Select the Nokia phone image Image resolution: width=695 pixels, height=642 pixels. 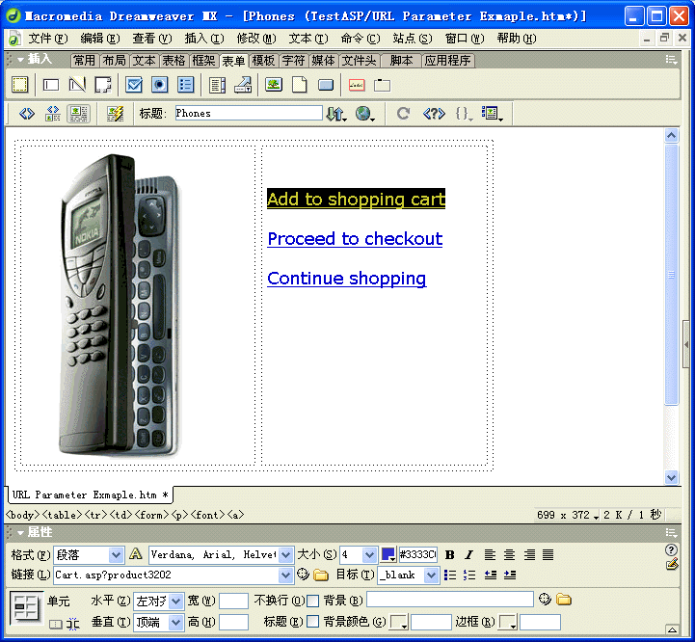[120, 306]
